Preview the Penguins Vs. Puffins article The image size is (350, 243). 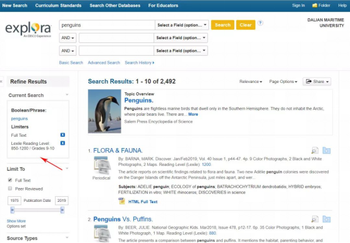pyautogui.click(x=315, y=219)
